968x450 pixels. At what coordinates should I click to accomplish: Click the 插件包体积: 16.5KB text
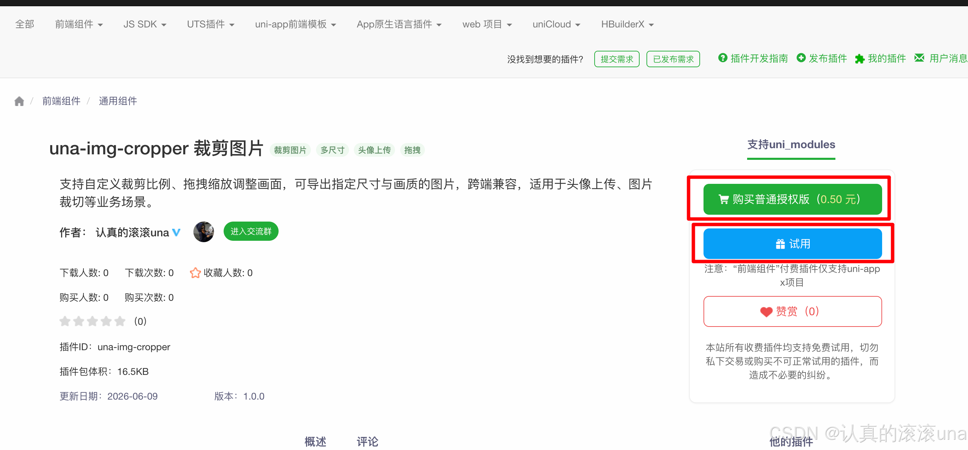pos(104,372)
